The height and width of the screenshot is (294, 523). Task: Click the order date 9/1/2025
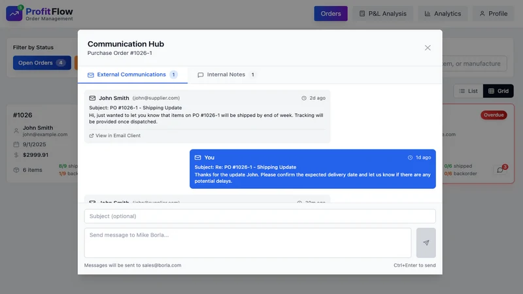tap(35, 144)
